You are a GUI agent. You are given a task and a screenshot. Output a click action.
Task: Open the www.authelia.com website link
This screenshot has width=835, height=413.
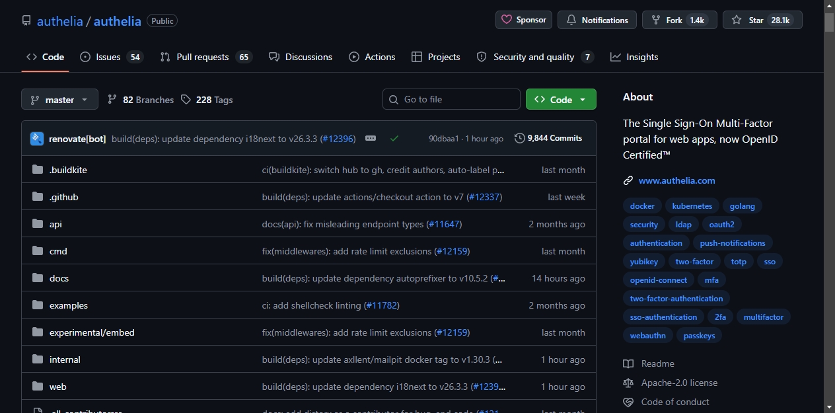point(676,180)
